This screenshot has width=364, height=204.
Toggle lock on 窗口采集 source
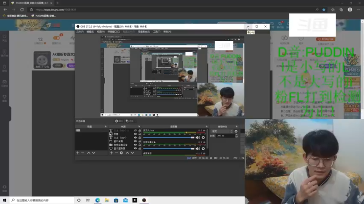click(x=140, y=141)
